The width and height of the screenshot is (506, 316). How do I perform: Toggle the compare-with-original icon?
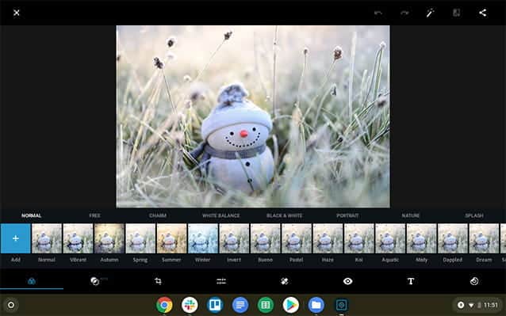tap(456, 13)
